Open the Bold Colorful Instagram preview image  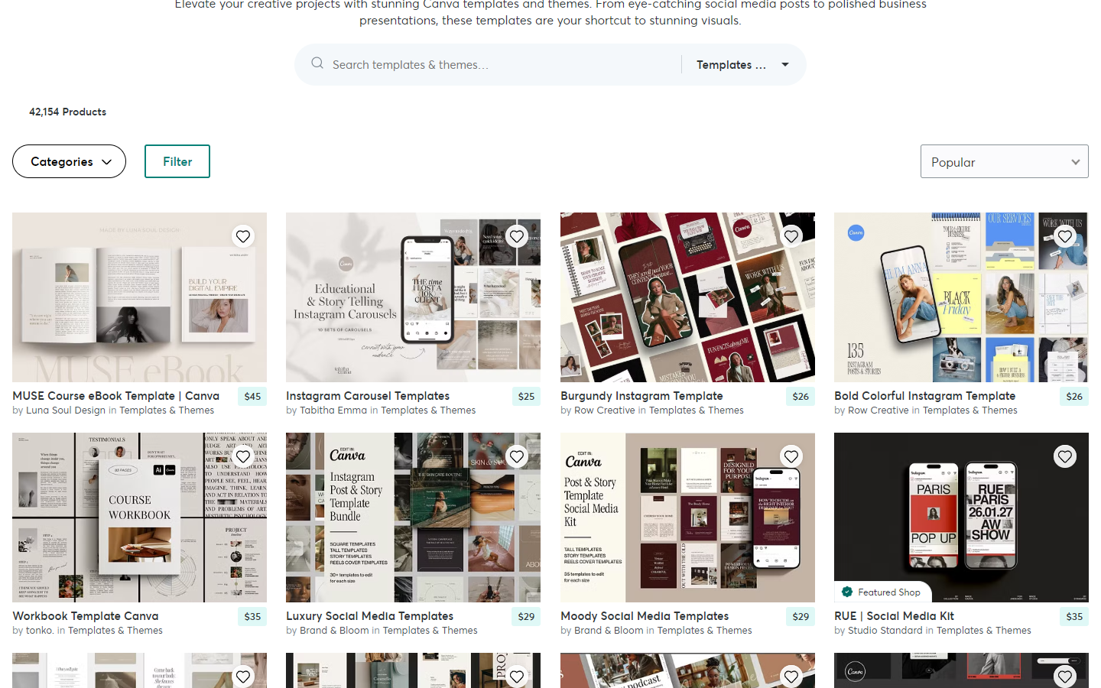tap(961, 297)
